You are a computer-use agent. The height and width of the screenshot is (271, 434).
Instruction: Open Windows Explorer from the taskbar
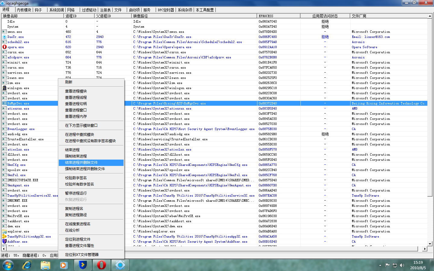46,265
